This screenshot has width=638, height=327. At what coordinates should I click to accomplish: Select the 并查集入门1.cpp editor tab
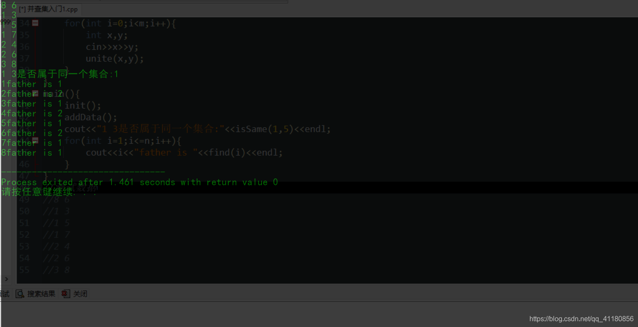(x=48, y=9)
